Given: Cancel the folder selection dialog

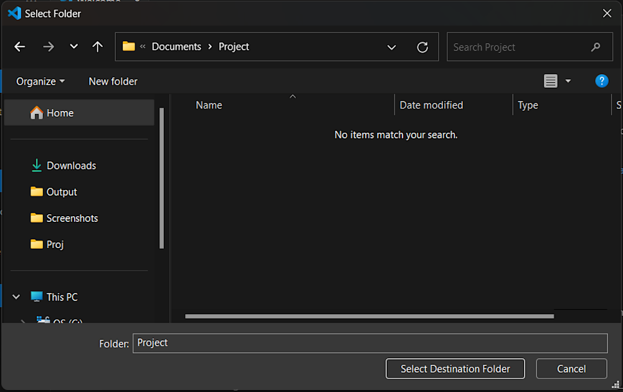Looking at the screenshot, I should (571, 369).
